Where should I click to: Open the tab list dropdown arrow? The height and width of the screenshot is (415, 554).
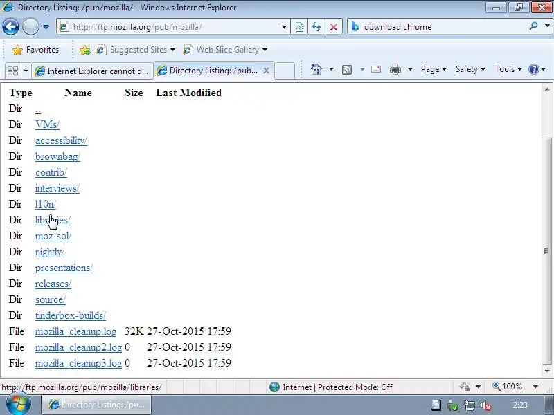pos(26,71)
